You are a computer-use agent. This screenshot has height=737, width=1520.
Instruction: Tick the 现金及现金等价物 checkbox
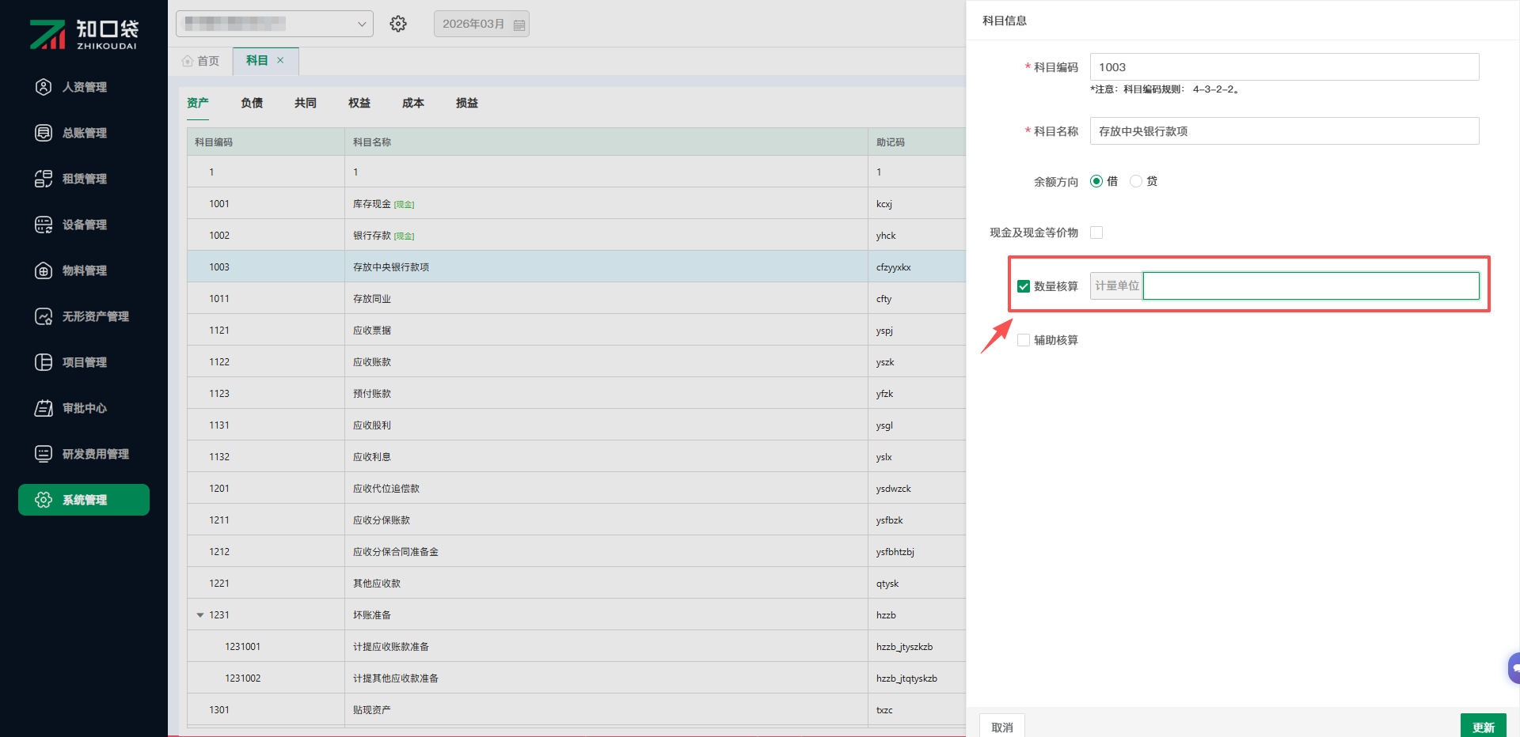tap(1096, 232)
